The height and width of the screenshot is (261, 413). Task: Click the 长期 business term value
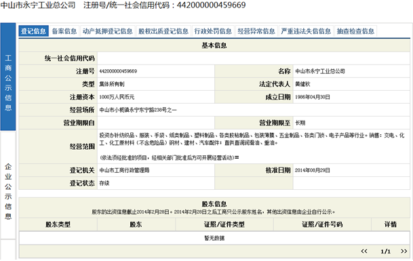(x=300, y=123)
